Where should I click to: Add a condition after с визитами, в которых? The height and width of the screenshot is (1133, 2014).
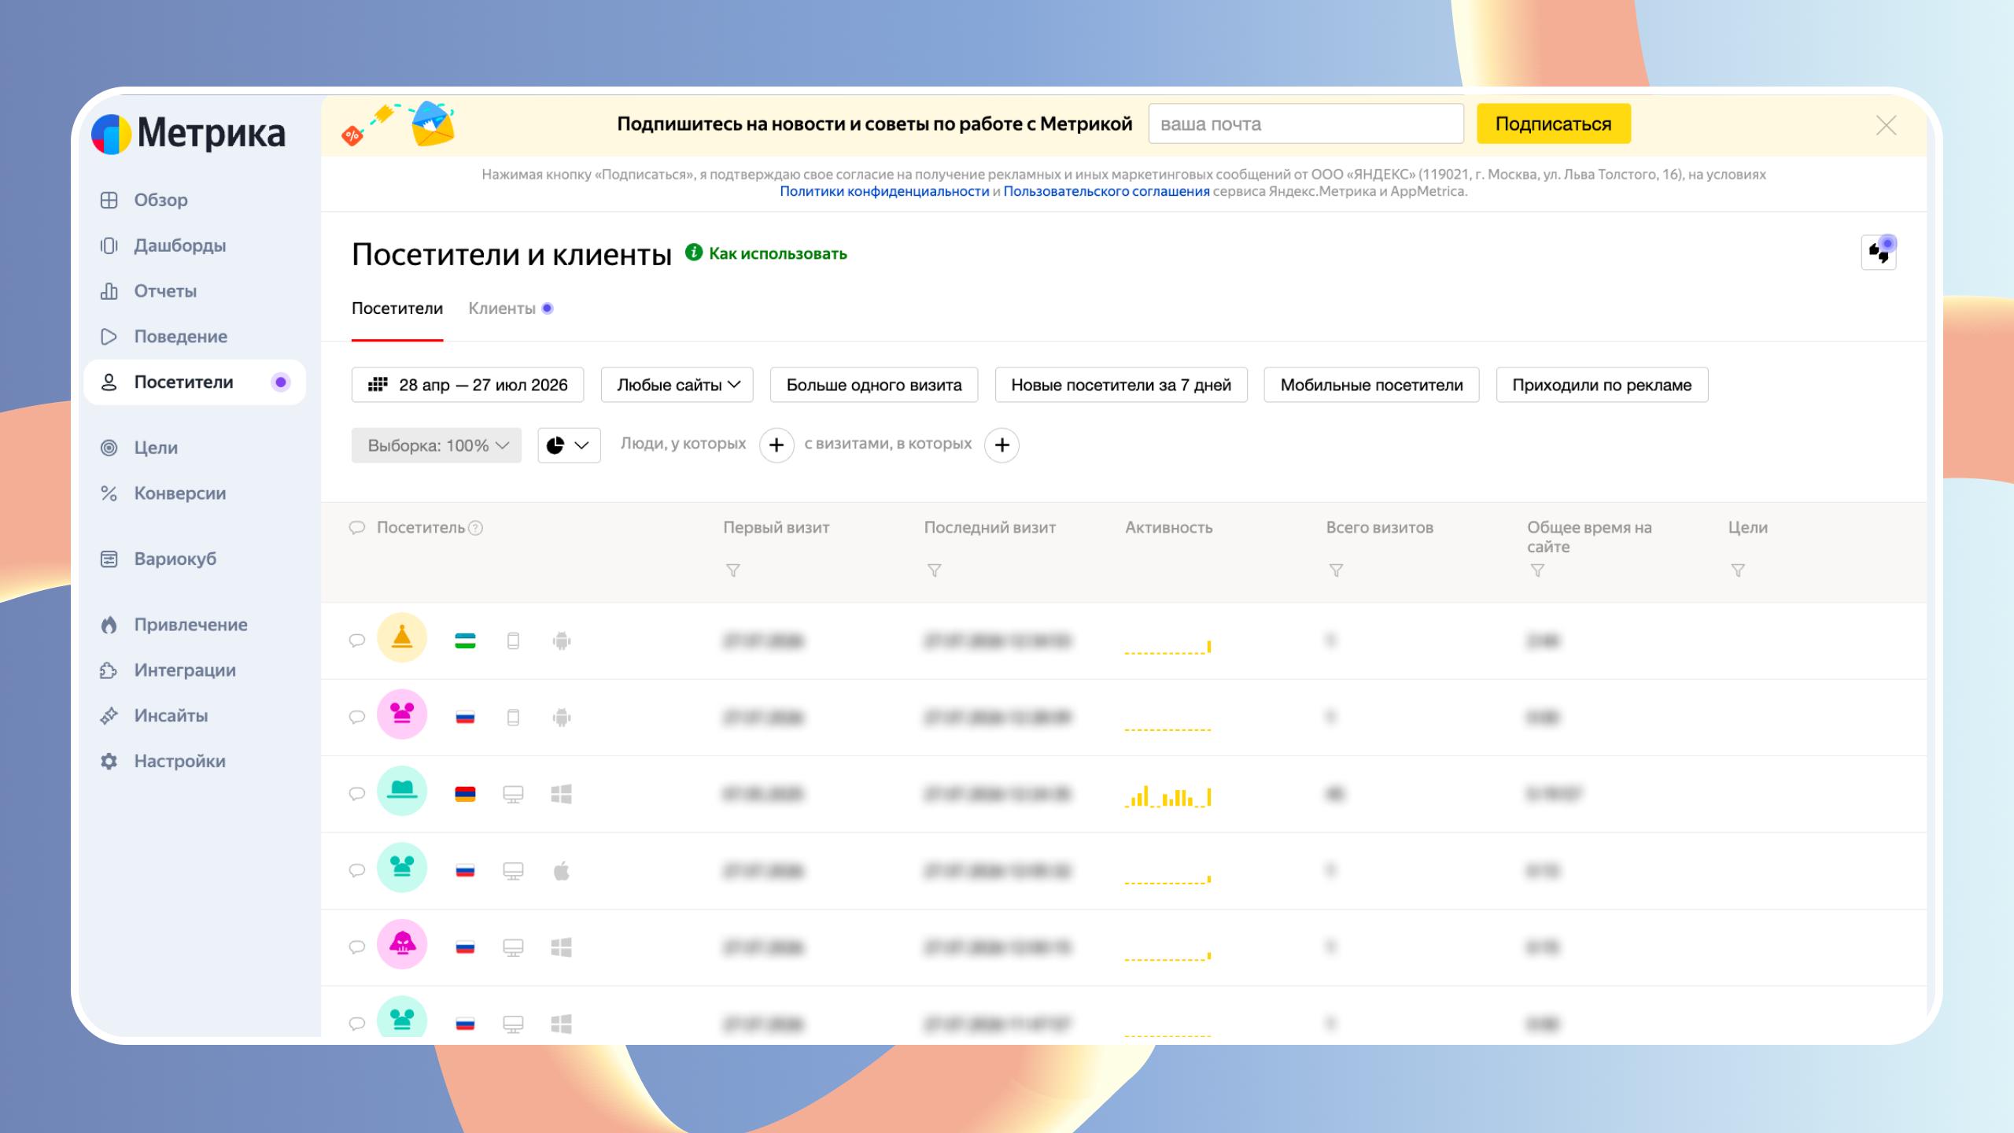[1001, 445]
